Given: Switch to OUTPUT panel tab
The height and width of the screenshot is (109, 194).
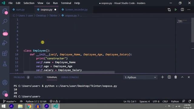Looking at the screenshot, I should coord(38,78).
